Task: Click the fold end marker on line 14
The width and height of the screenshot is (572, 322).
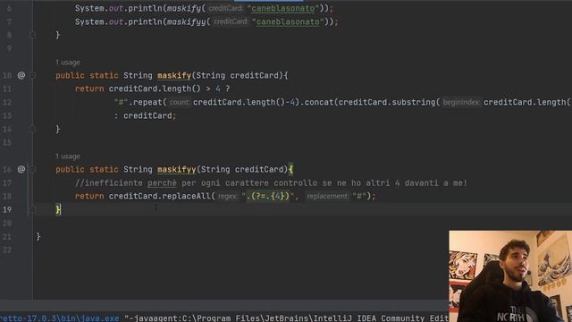Action: click(x=32, y=129)
